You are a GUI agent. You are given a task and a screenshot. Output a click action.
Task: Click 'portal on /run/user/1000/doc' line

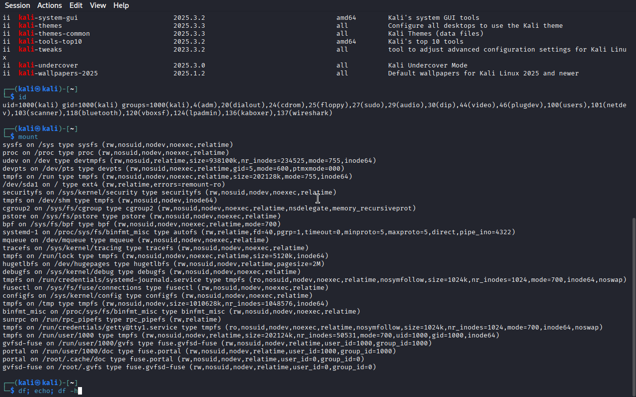(199, 351)
